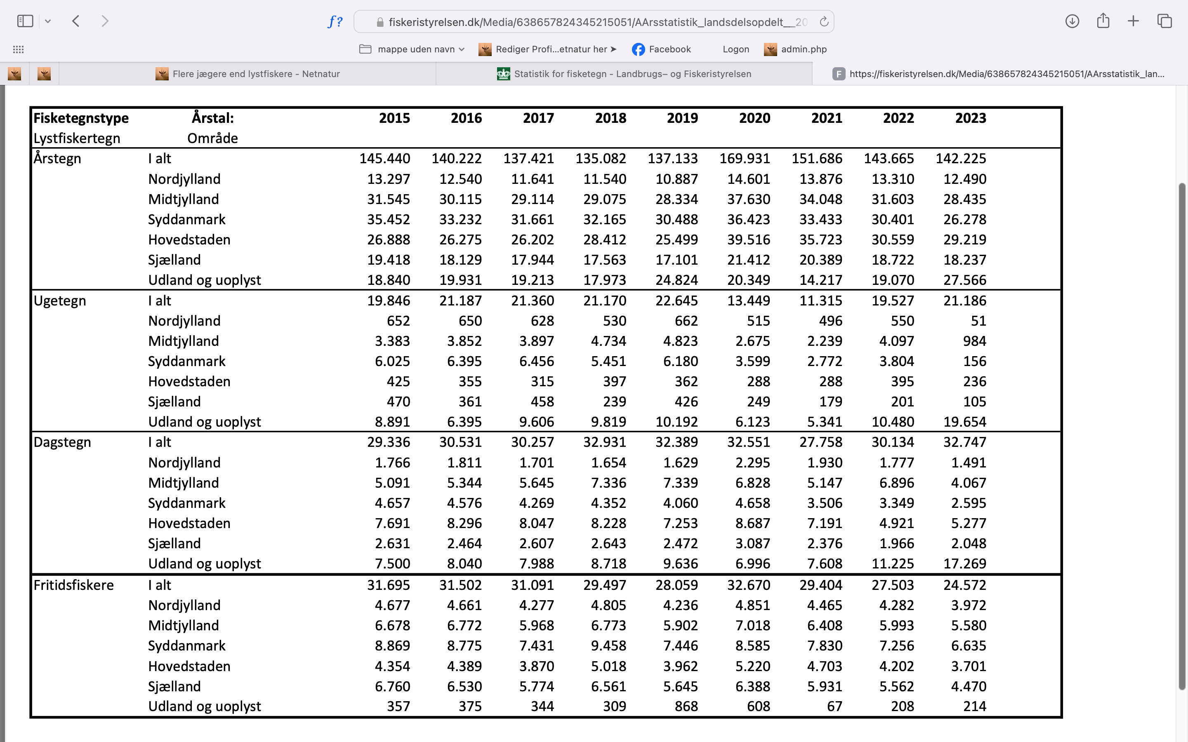Toggle the Safari sidebar
Image resolution: width=1188 pixels, height=742 pixels.
(25, 21)
